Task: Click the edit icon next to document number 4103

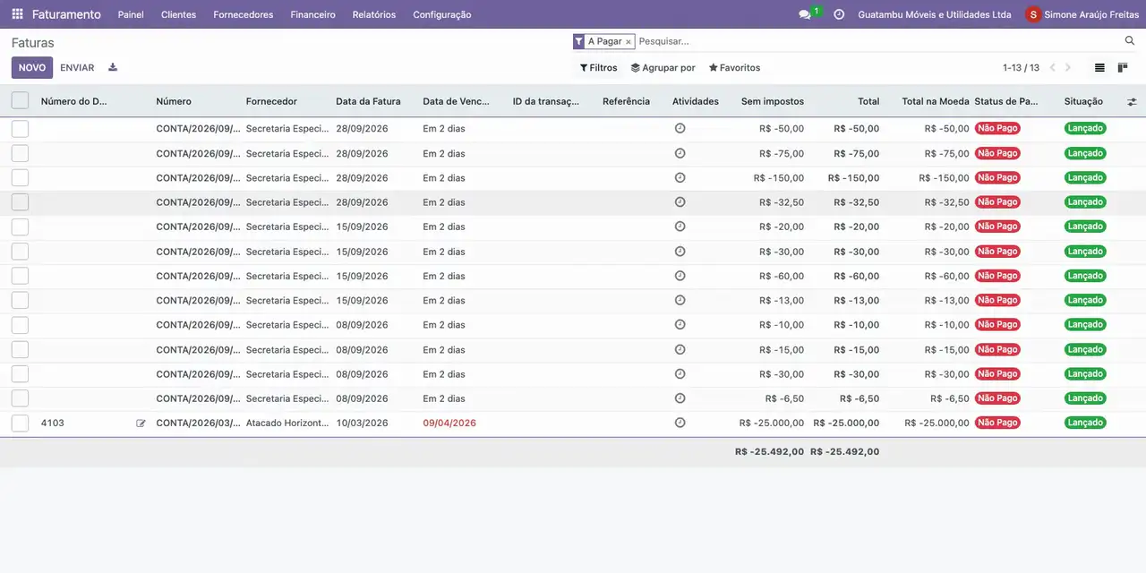Action: click(x=141, y=423)
